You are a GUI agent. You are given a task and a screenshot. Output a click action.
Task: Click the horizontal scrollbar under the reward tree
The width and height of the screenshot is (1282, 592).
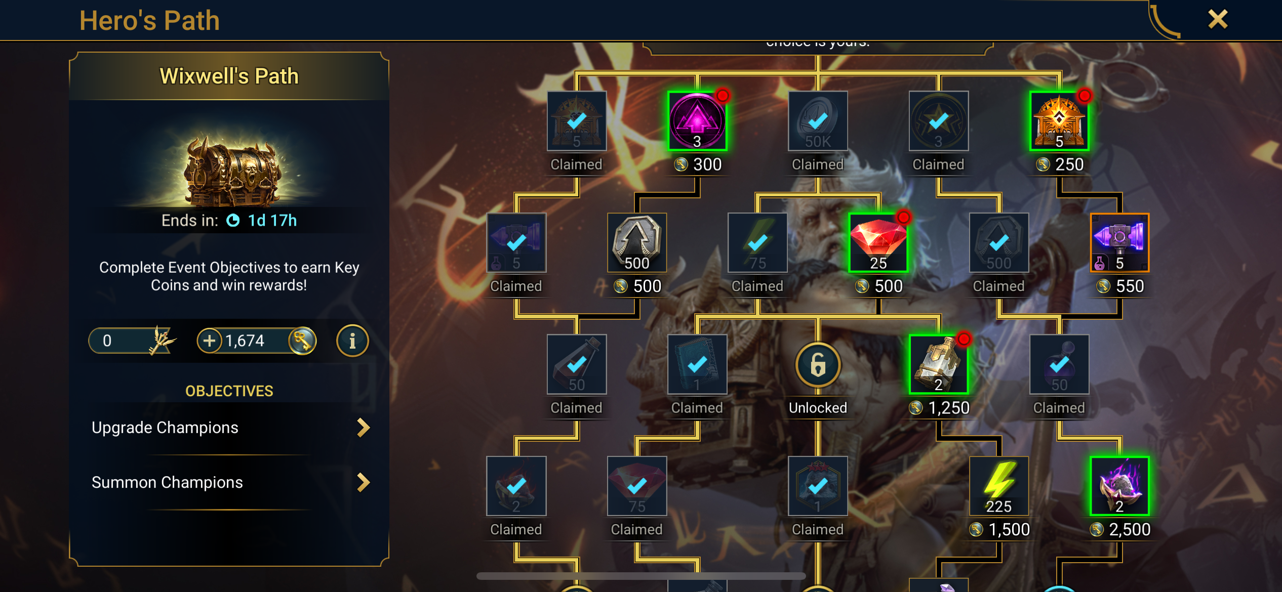coord(641,576)
